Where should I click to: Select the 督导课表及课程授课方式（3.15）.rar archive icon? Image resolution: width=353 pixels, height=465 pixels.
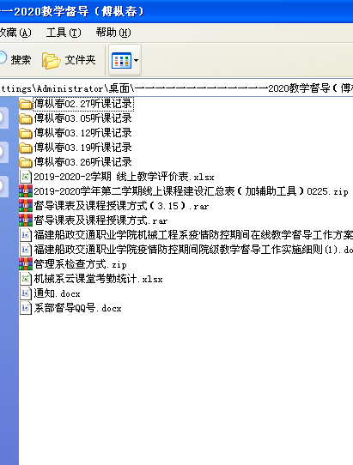point(26,206)
